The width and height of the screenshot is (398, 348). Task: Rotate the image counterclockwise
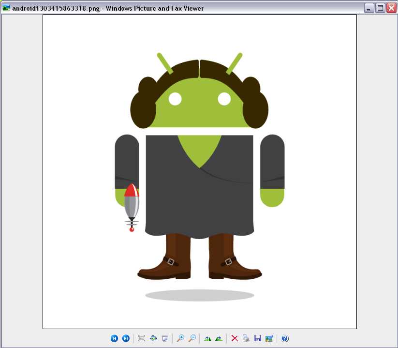(x=219, y=338)
